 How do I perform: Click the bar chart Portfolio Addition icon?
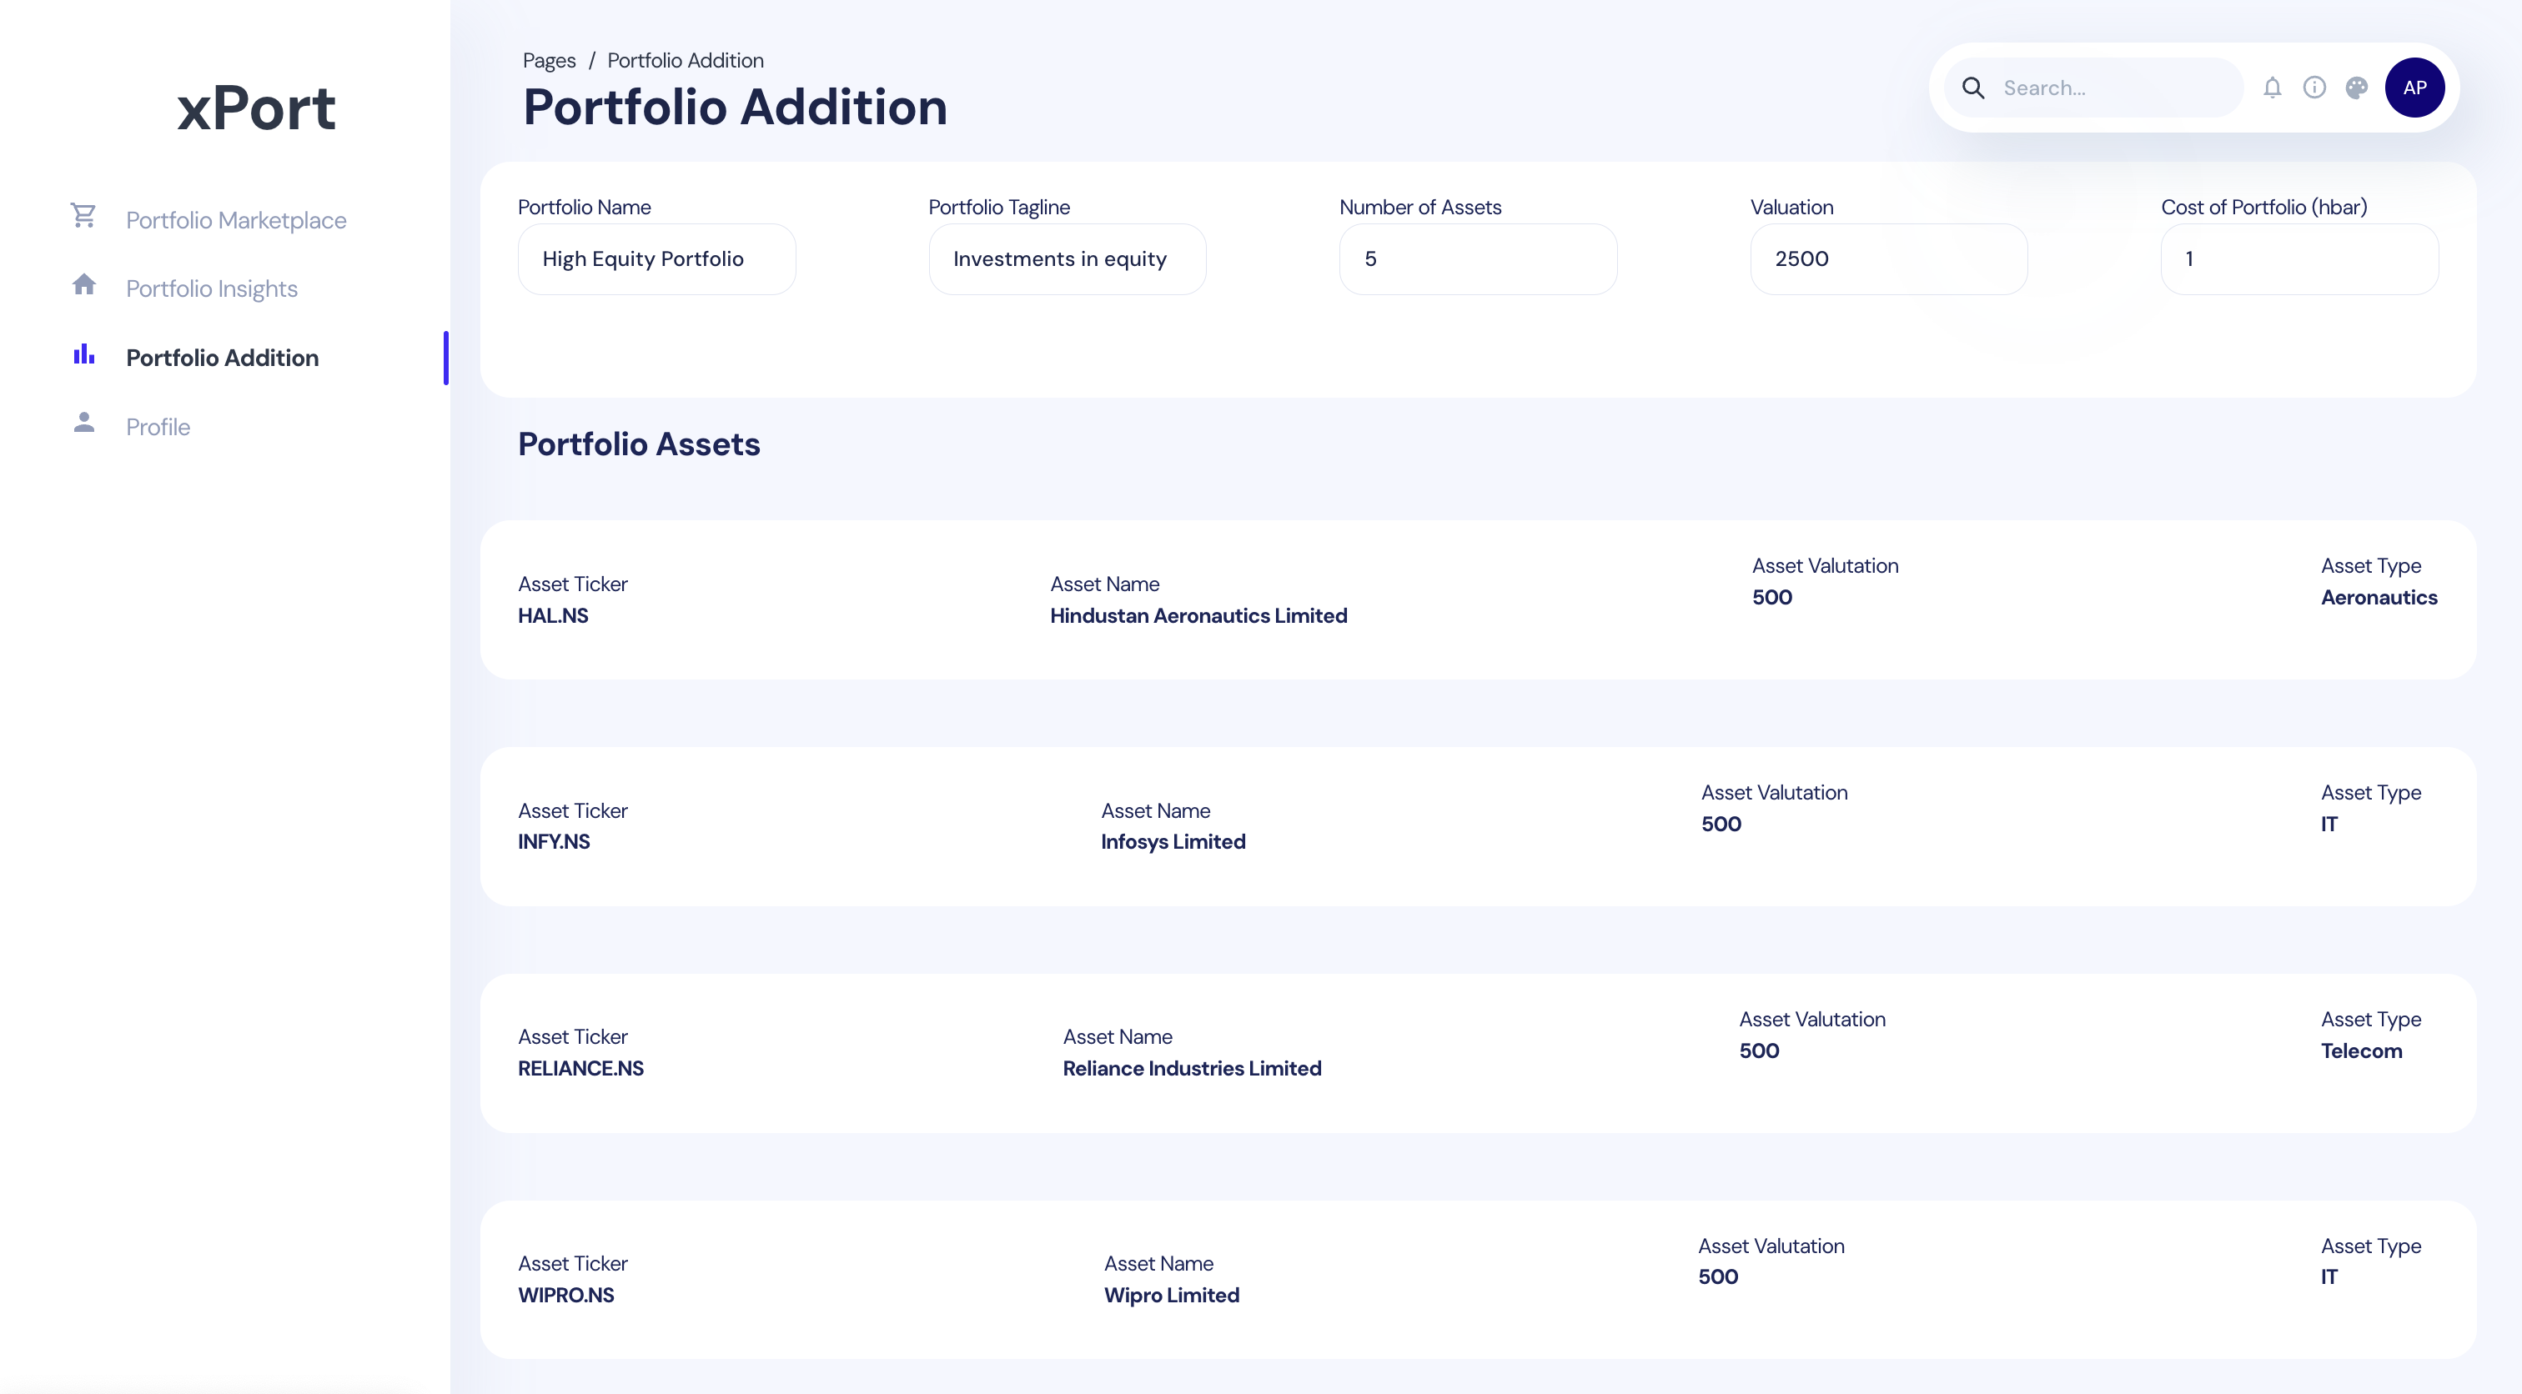click(84, 354)
